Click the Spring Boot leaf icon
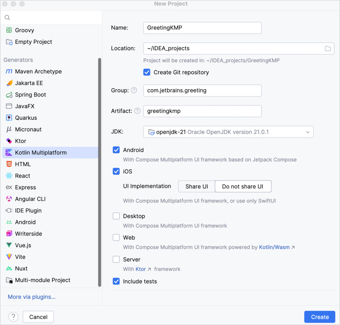 tap(9, 95)
